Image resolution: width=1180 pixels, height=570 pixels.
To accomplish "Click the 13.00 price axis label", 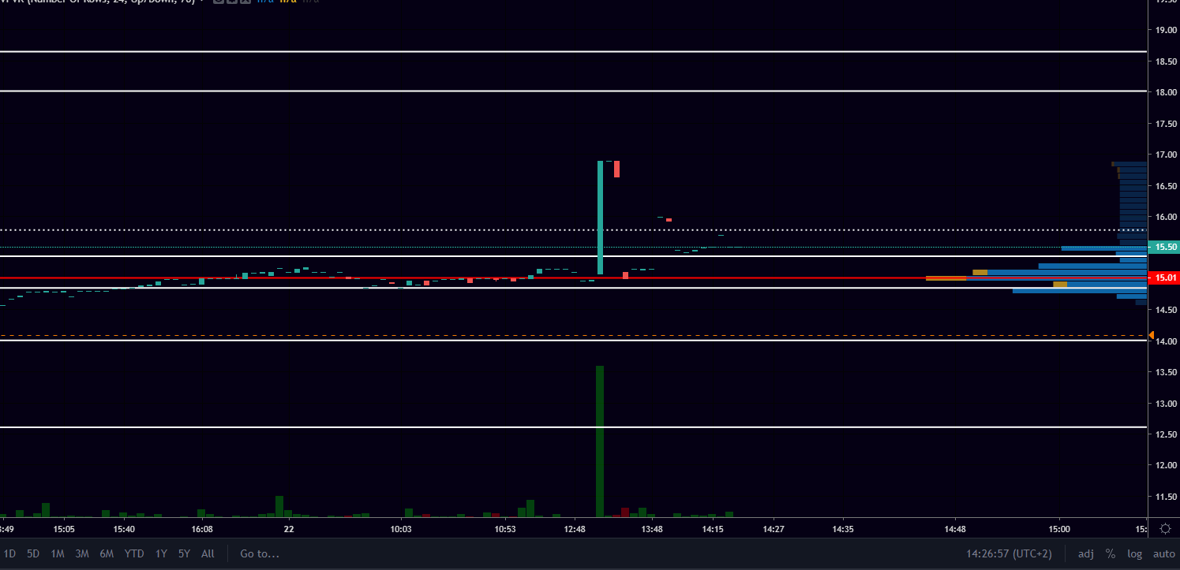I will click(1167, 404).
